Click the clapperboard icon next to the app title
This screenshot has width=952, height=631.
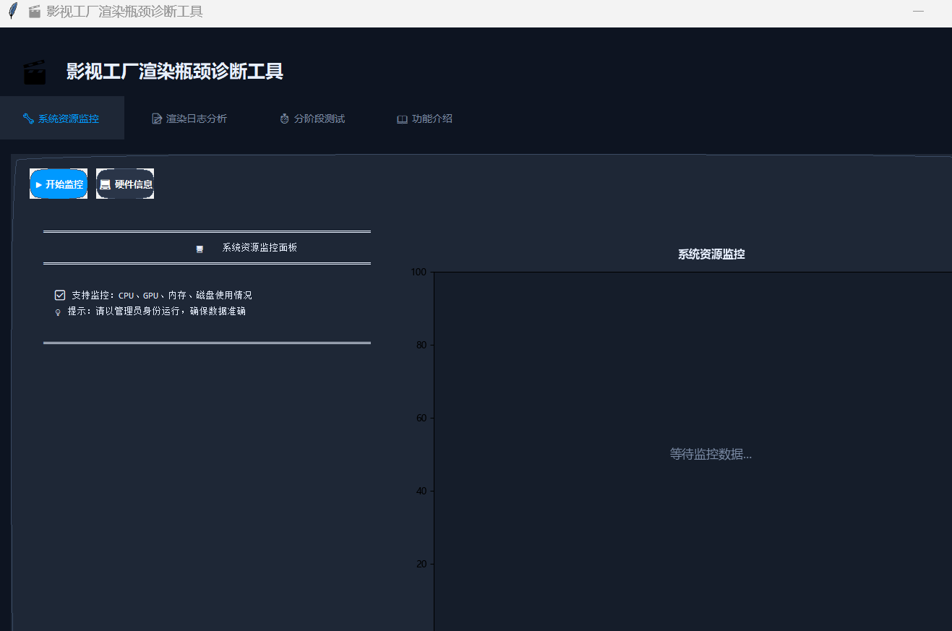35,71
